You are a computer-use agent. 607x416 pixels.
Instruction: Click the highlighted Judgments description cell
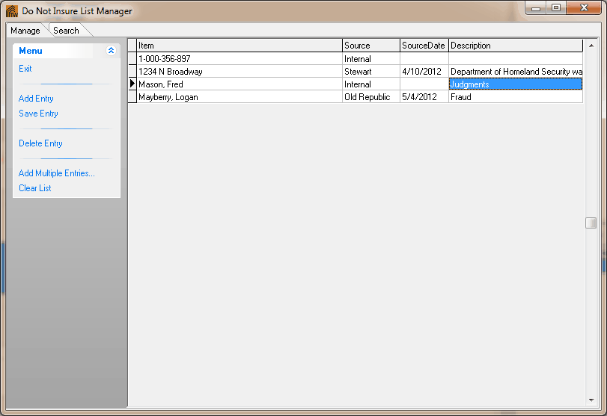click(516, 84)
